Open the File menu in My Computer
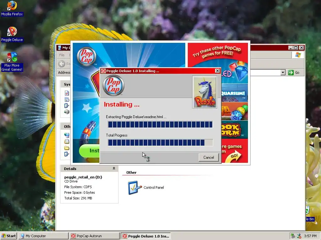The height and width of the screenshot is (240, 321). (62, 55)
